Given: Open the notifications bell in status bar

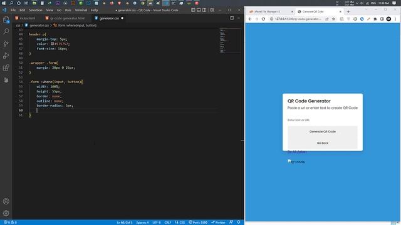Looking at the screenshot, I should pyautogui.click(x=239, y=222).
